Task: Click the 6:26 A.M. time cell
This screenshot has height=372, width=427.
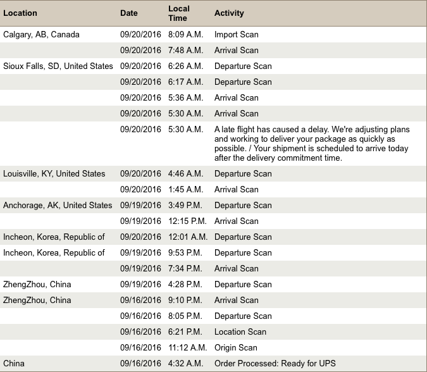Action: (x=186, y=66)
